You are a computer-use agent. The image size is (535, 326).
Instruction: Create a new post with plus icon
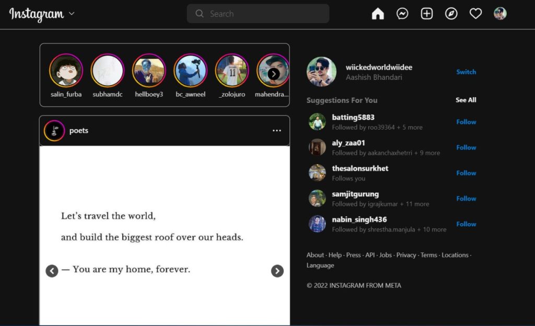pyautogui.click(x=427, y=14)
